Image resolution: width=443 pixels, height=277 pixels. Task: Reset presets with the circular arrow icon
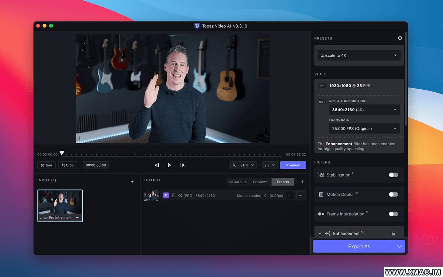coord(400,38)
